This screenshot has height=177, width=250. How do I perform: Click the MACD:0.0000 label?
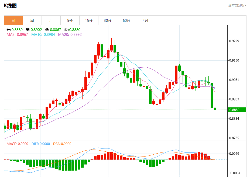coord(17,144)
